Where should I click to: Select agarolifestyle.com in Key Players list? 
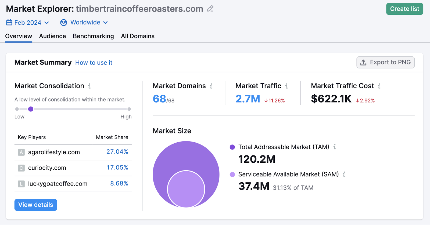(54, 152)
